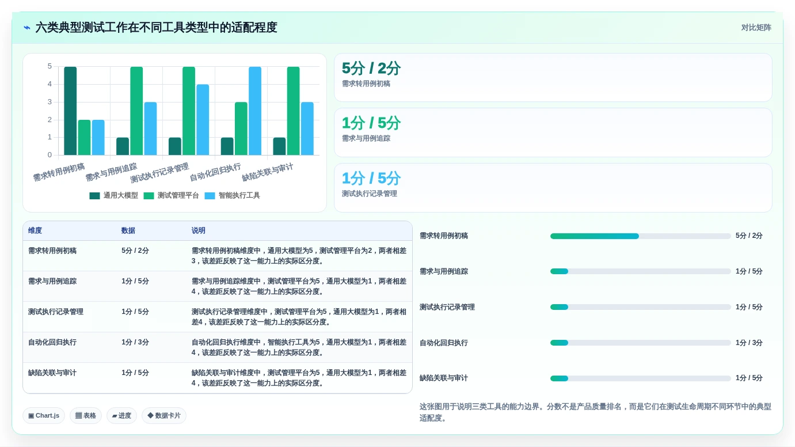The image size is (795, 447).
Task: Click the 数据 table column header
Action: tap(128, 230)
